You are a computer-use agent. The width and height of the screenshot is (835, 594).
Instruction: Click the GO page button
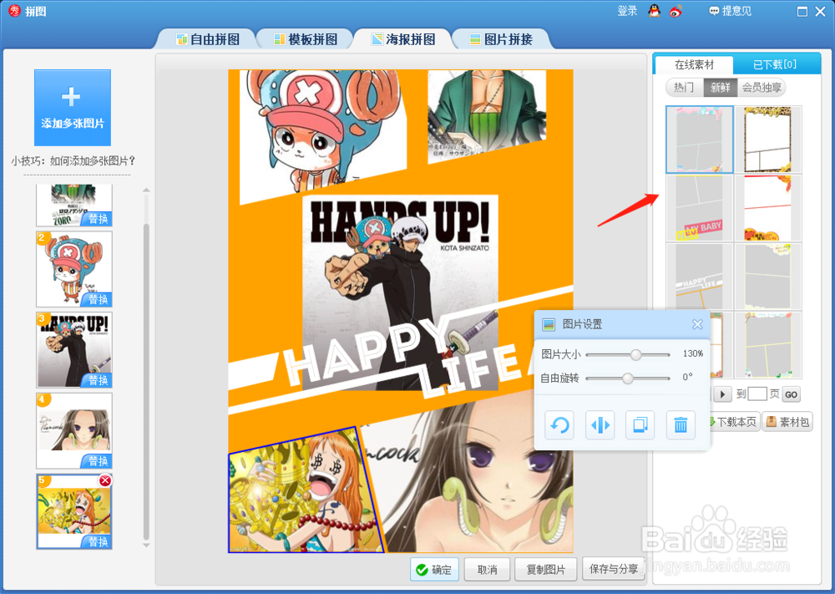tap(791, 395)
